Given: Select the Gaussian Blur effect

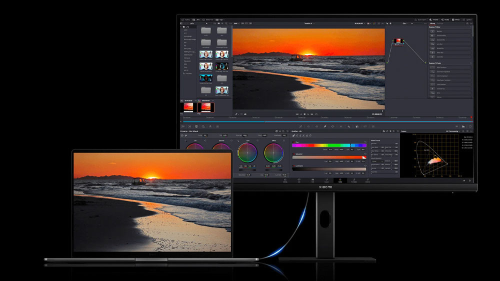Looking at the screenshot, I should click(x=450, y=40).
